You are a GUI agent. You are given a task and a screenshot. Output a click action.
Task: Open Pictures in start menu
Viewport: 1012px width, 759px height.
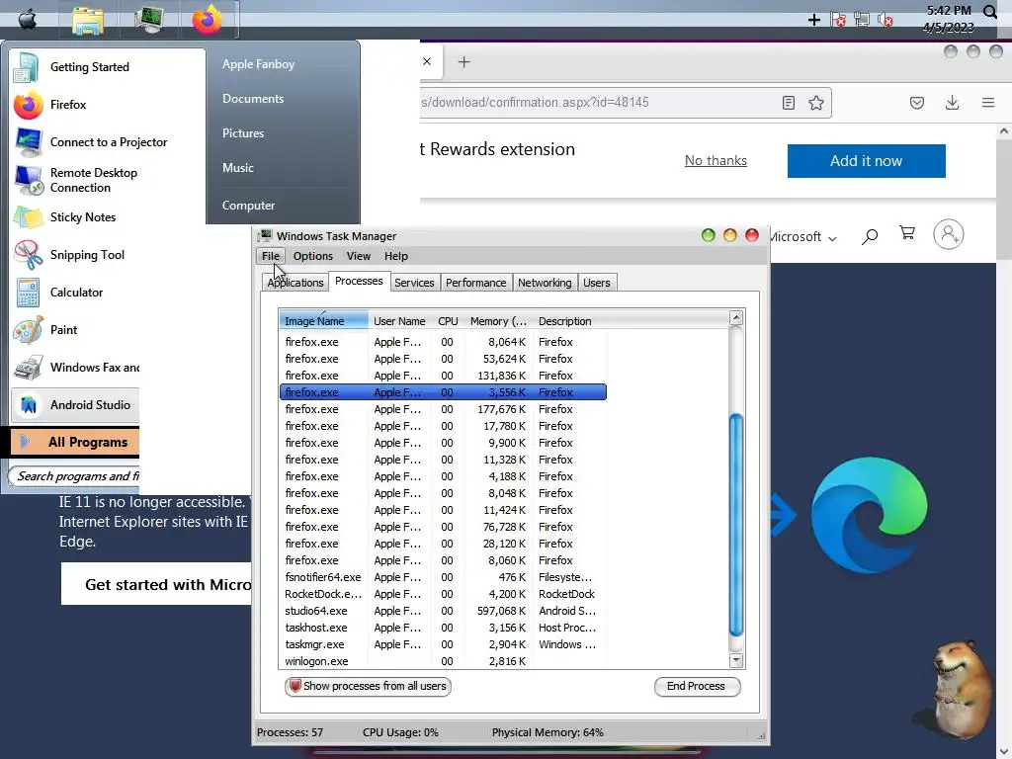point(243,133)
